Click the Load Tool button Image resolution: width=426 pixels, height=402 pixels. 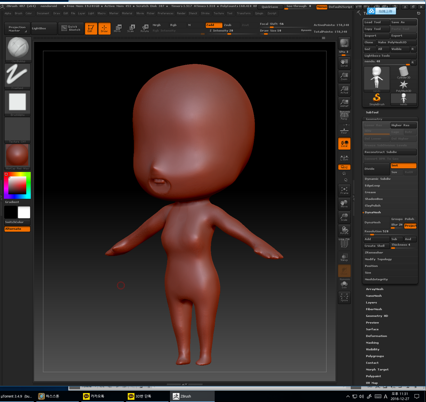click(x=376, y=22)
